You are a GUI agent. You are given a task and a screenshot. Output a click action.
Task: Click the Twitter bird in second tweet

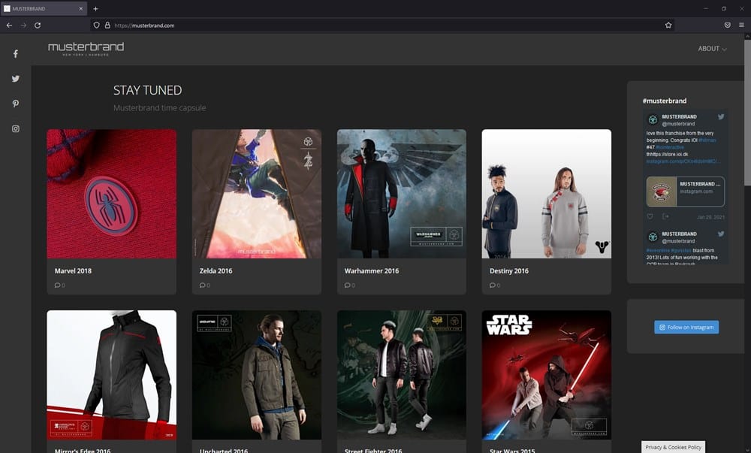pyautogui.click(x=721, y=234)
